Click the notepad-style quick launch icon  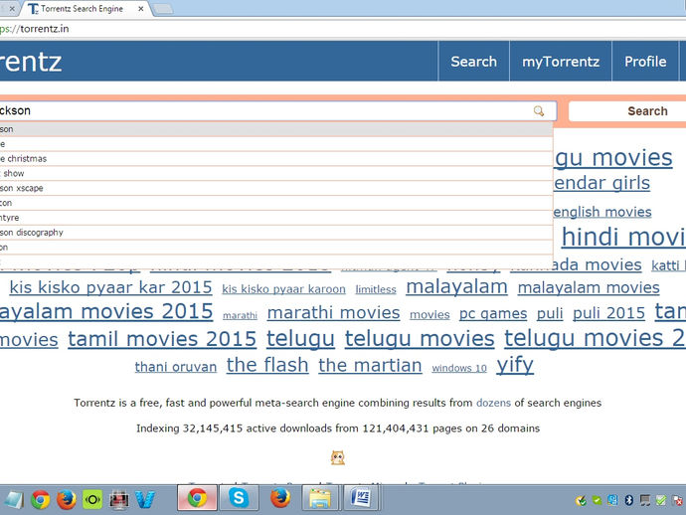click(14, 500)
